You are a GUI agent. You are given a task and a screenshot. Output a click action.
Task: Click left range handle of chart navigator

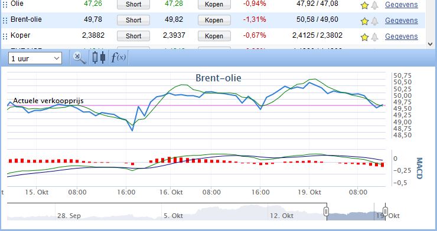[327, 212]
